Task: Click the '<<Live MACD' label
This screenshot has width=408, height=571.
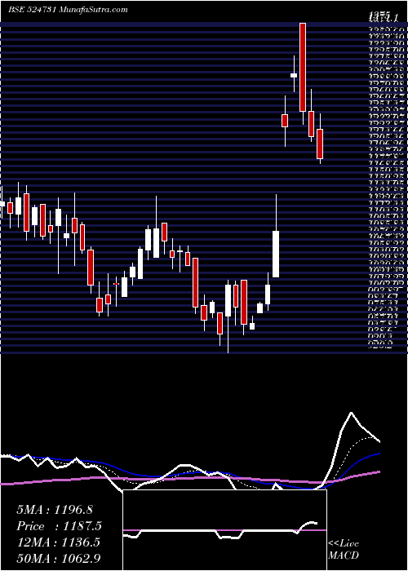Action: [x=344, y=550]
